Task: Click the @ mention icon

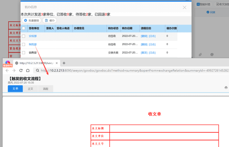Action: [212, 54]
